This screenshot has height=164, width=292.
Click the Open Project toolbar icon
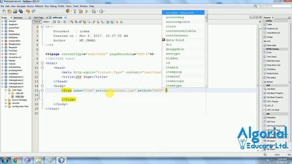[x=15, y=11]
